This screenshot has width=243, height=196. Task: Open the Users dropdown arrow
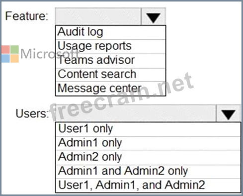click(228, 113)
